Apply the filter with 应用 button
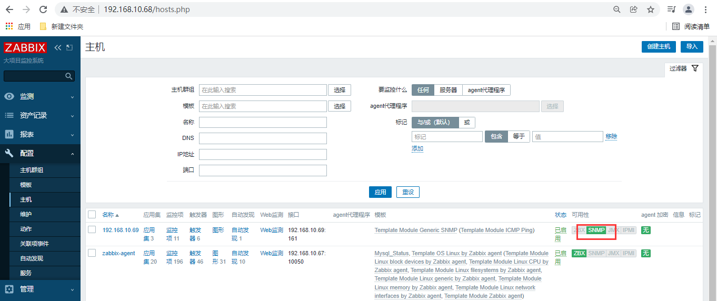 (x=381, y=192)
